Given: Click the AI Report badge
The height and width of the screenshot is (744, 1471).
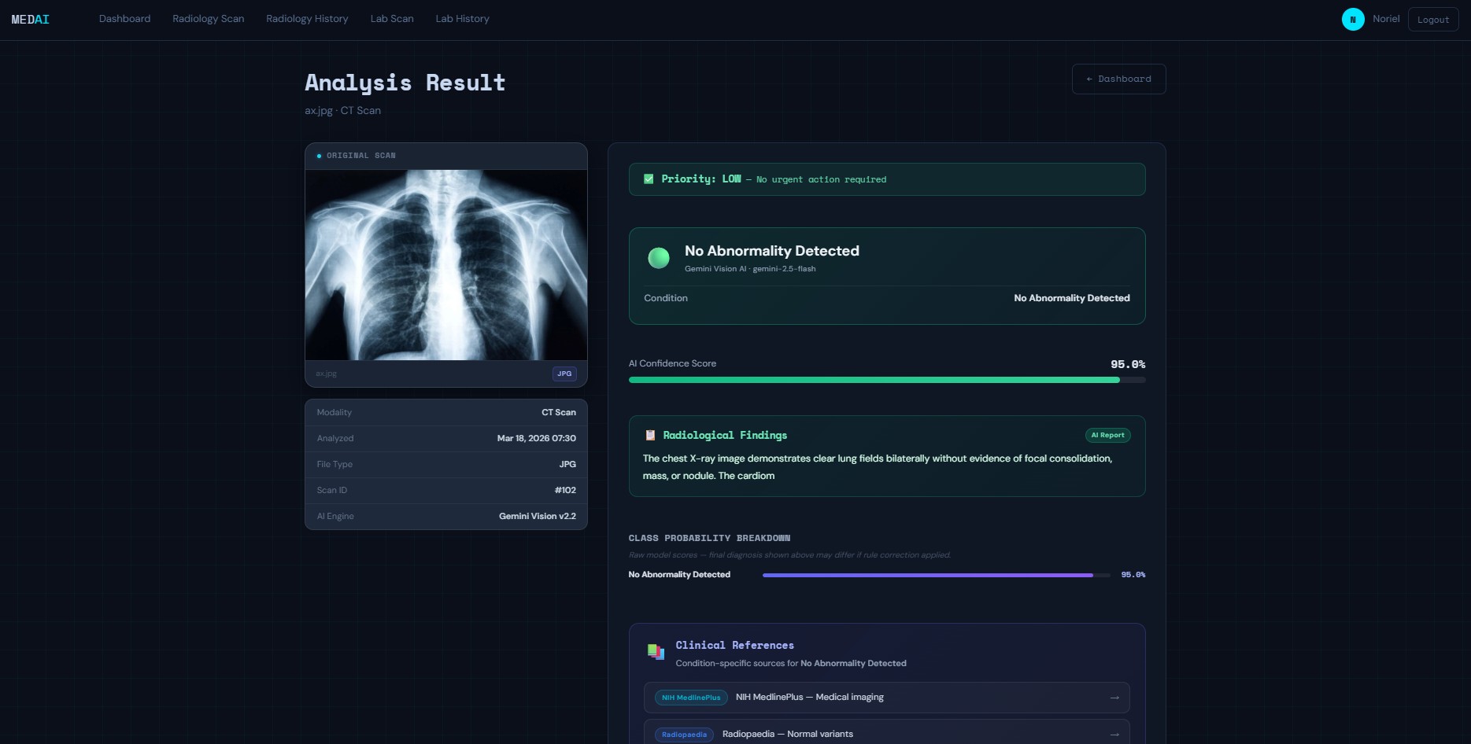Looking at the screenshot, I should (1107, 435).
